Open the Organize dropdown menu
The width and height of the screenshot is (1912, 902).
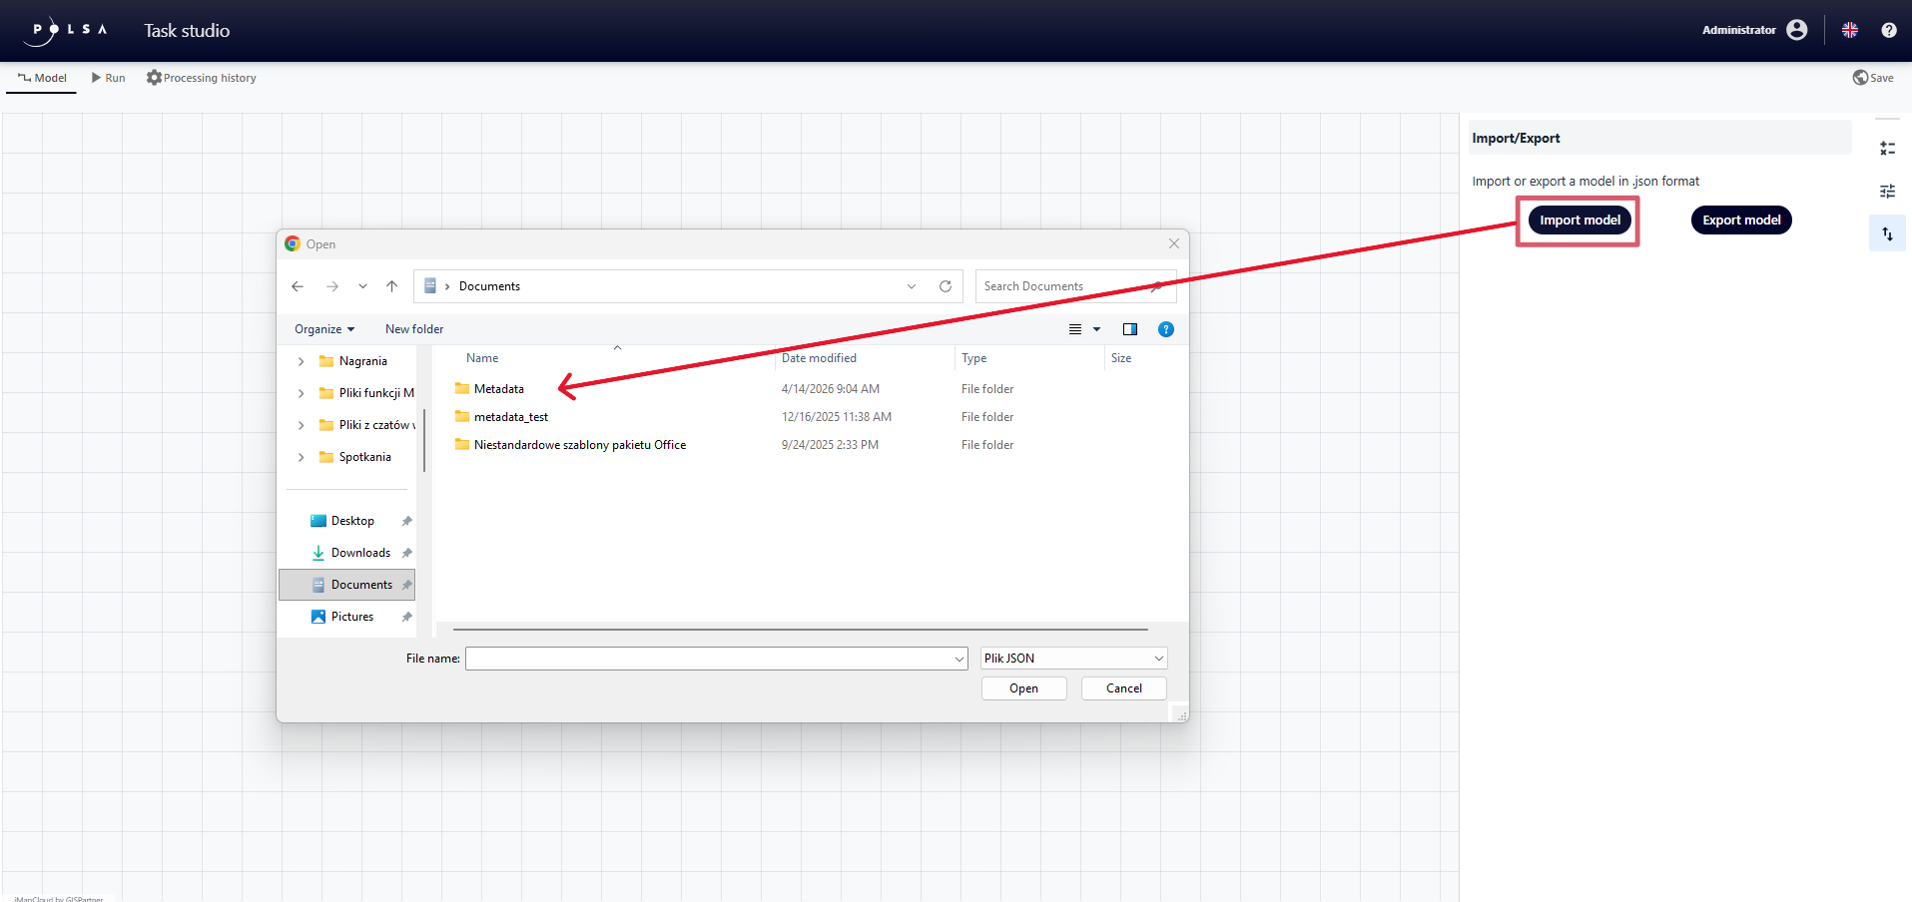(x=323, y=329)
